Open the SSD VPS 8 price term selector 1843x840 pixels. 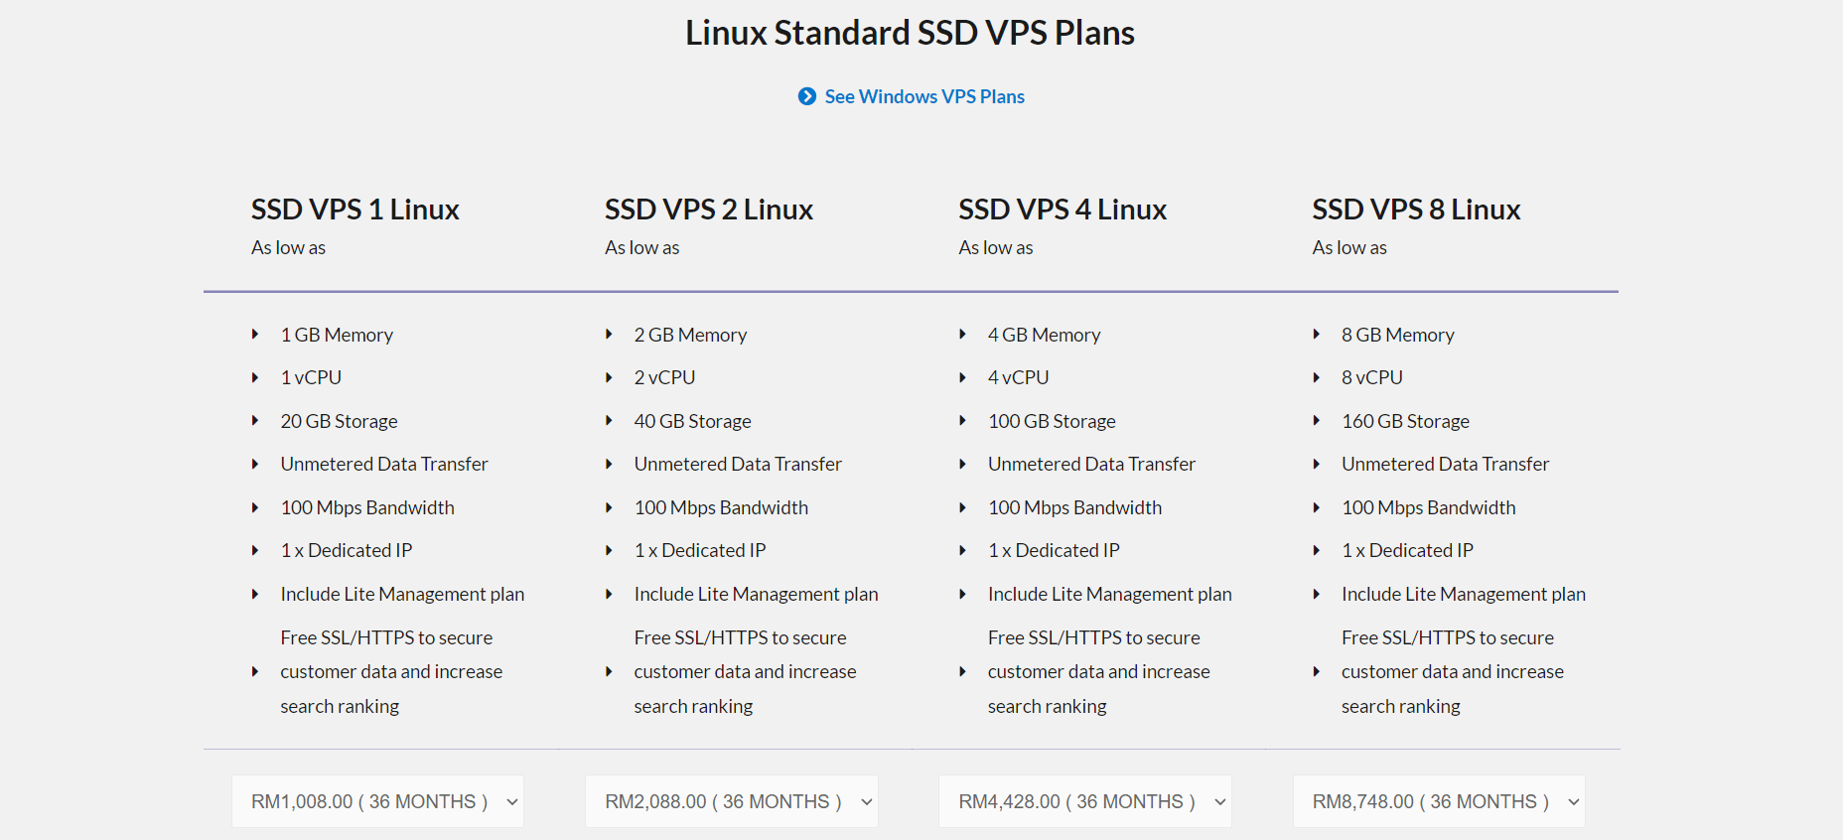point(1438,800)
